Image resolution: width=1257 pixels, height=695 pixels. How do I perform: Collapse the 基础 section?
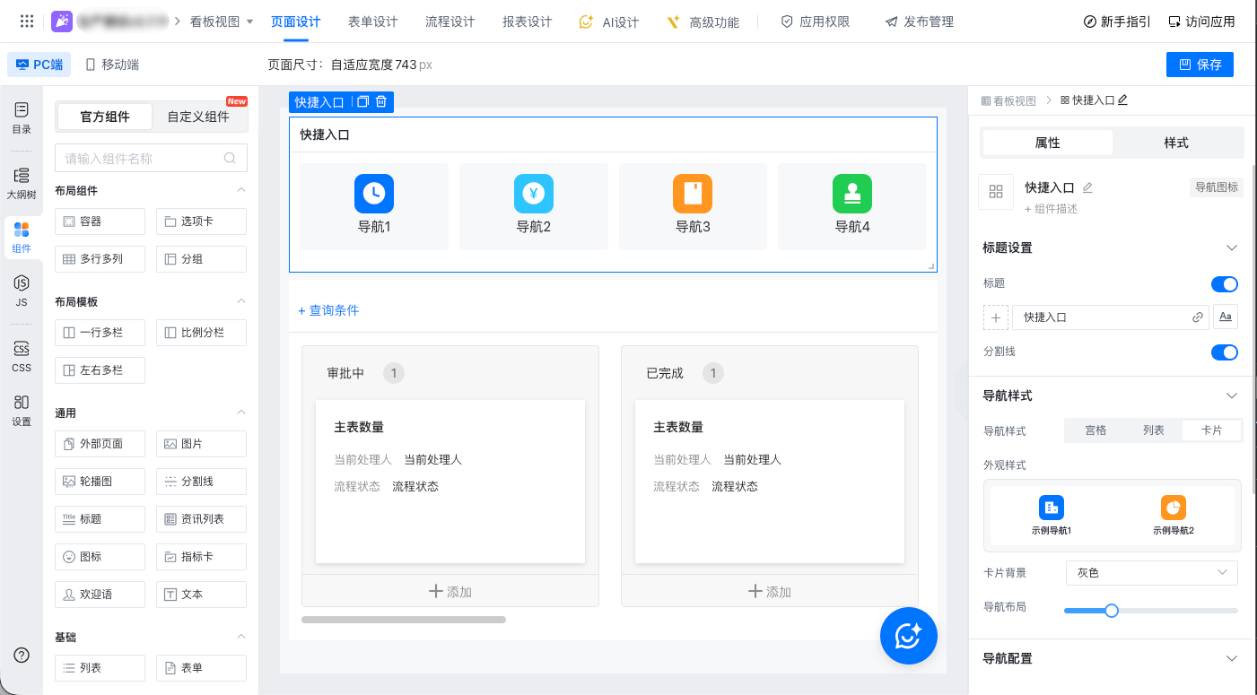(240, 637)
